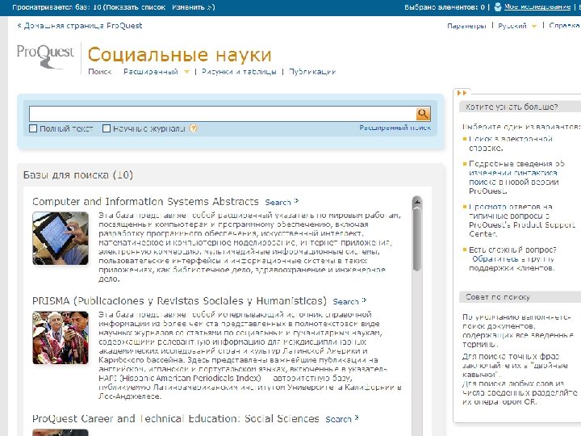Click the orange magnifier search button
581x436 pixels.
point(423,114)
